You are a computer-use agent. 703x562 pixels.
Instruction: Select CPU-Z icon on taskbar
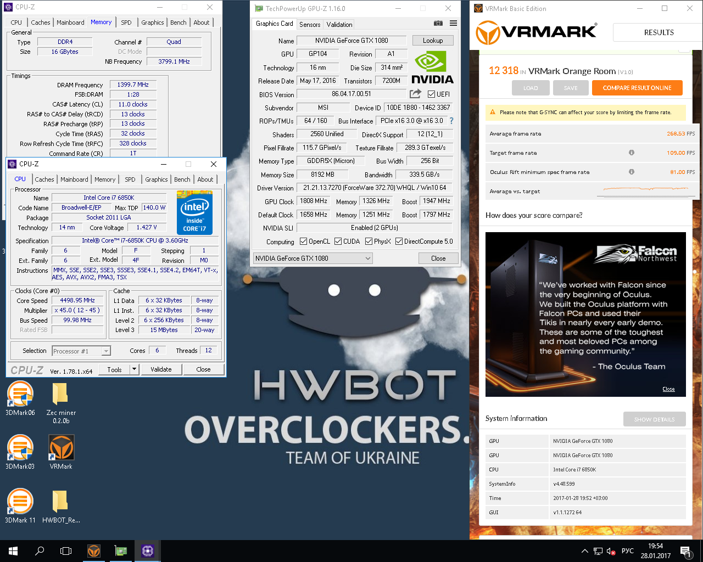point(147,551)
